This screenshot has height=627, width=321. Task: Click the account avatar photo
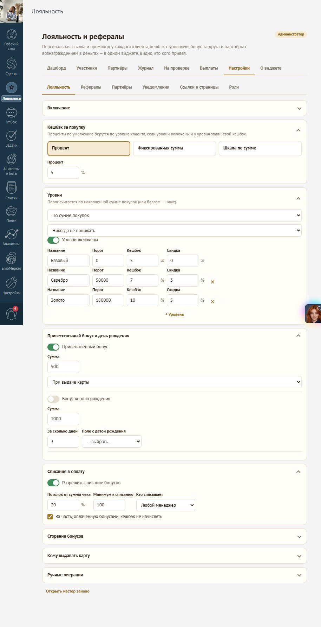point(11,11)
